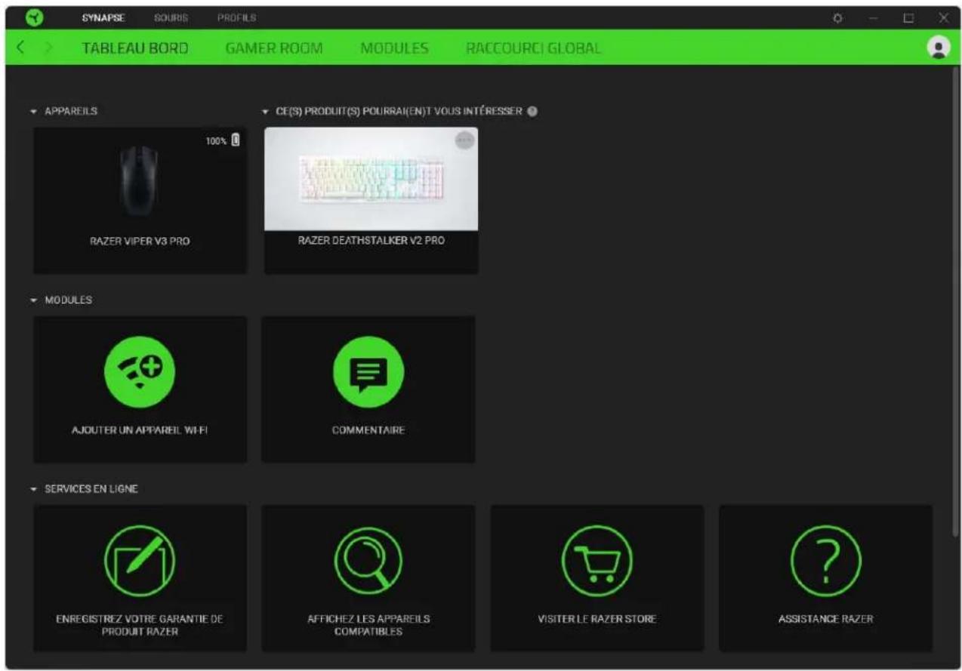Image resolution: width=962 pixels, height=671 pixels.
Task: Open the Razer Viper V3 Pro device card
Action: (x=140, y=200)
